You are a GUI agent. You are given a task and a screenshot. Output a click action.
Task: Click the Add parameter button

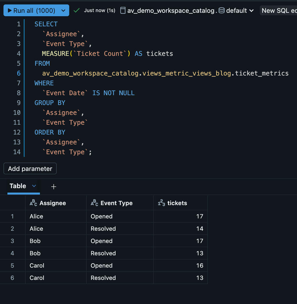coord(30,168)
